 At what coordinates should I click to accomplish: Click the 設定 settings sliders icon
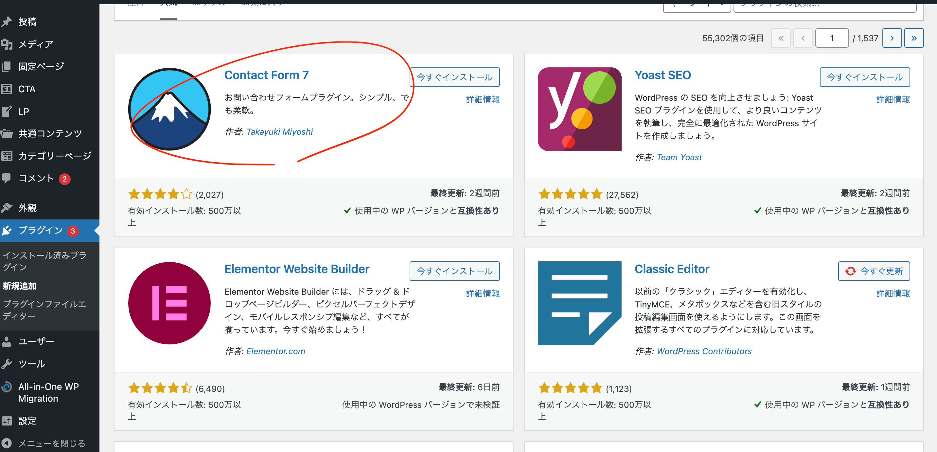(x=7, y=421)
